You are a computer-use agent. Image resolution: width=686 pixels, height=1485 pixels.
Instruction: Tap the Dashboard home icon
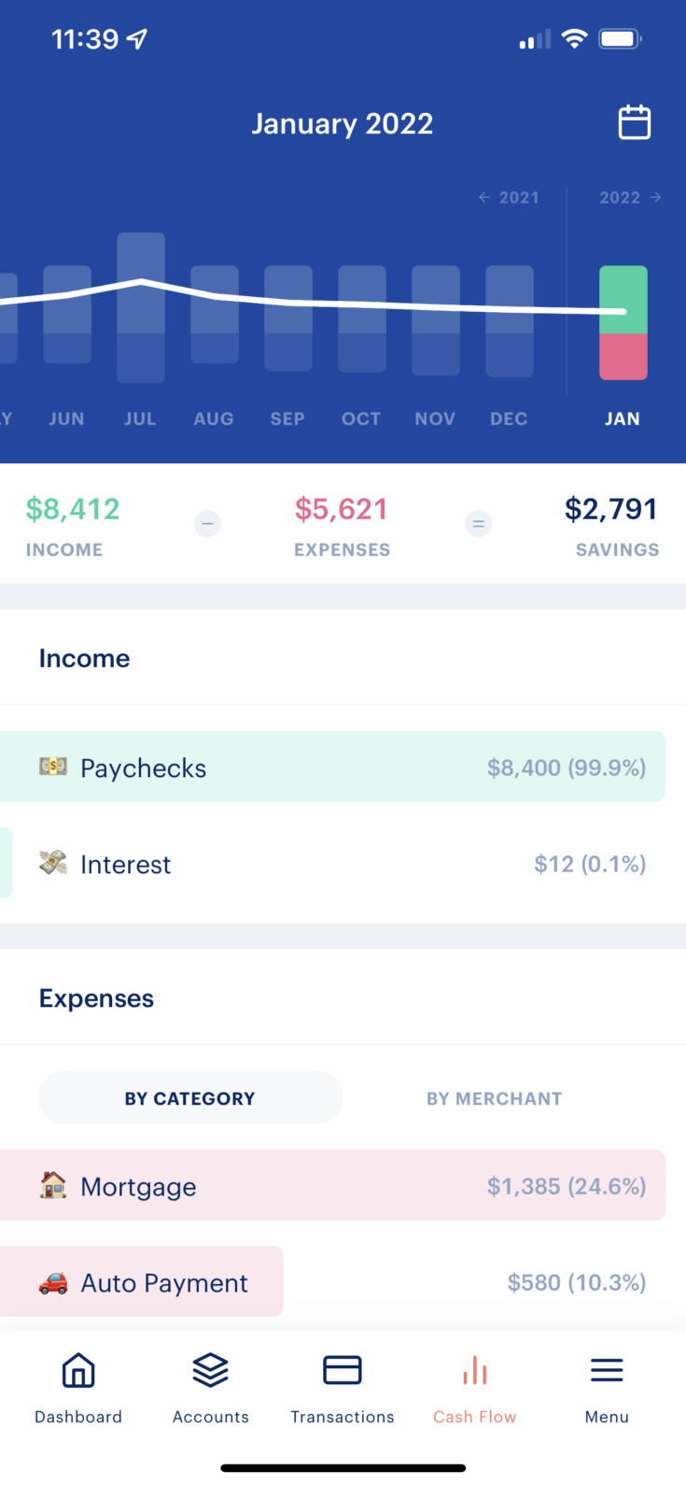78,1370
